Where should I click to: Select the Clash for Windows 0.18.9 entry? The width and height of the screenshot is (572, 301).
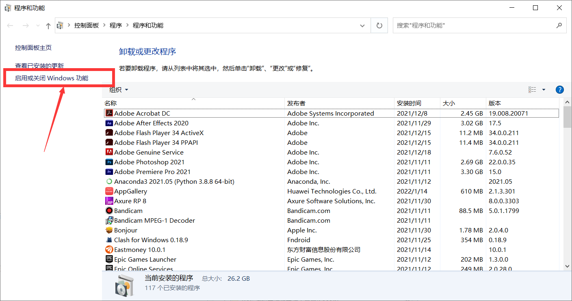point(151,240)
